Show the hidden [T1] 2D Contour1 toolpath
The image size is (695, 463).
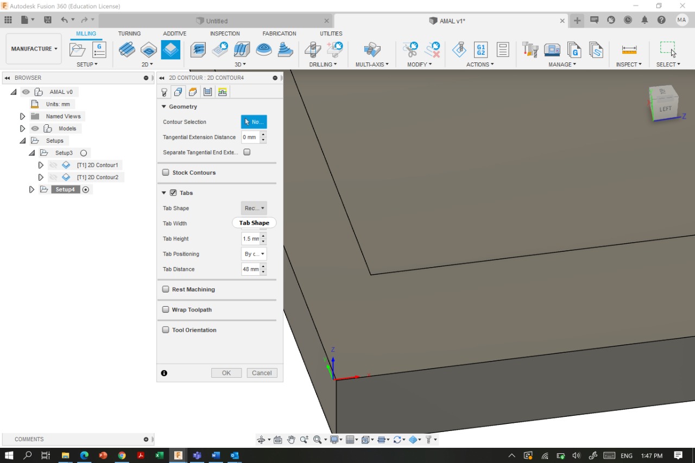pos(53,165)
